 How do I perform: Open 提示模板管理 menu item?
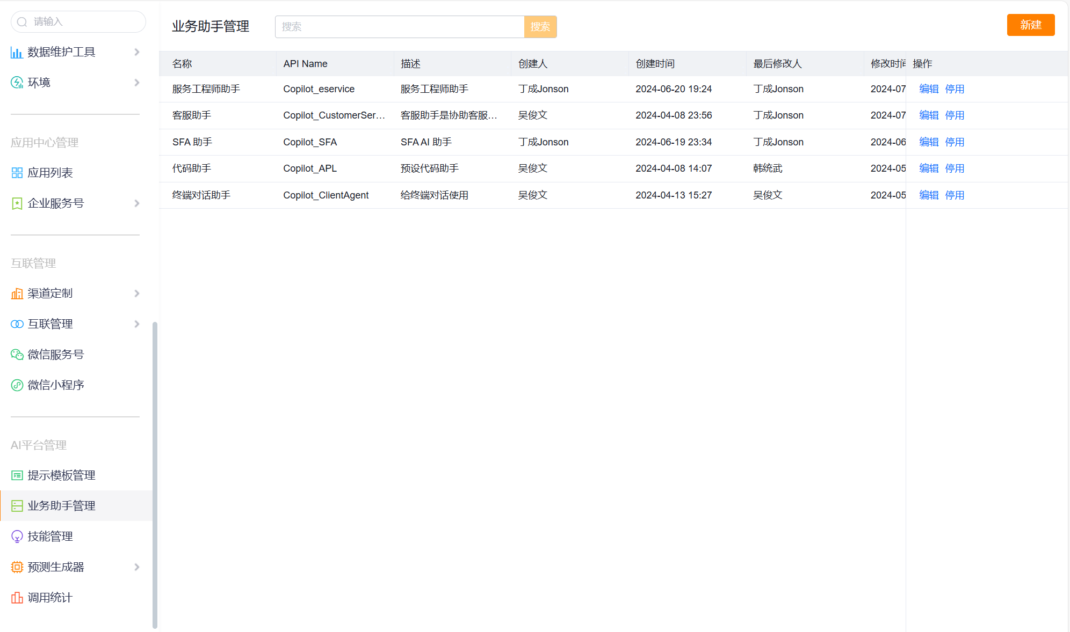tap(75, 475)
